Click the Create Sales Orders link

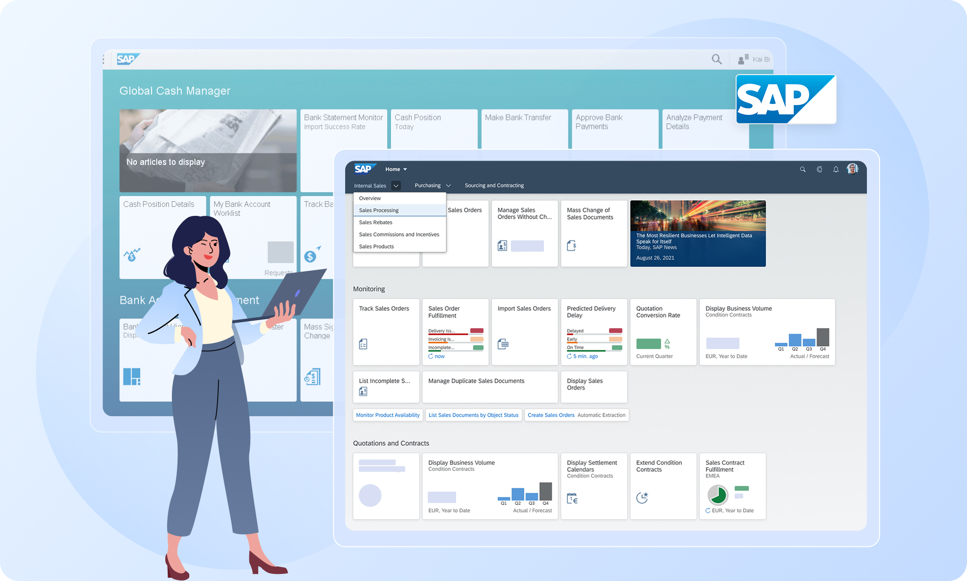click(x=551, y=415)
